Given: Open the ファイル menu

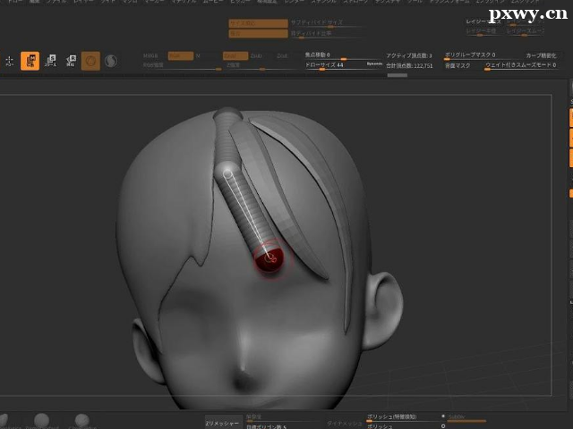Looking at the screenshot, I should (x=56, y=3).
